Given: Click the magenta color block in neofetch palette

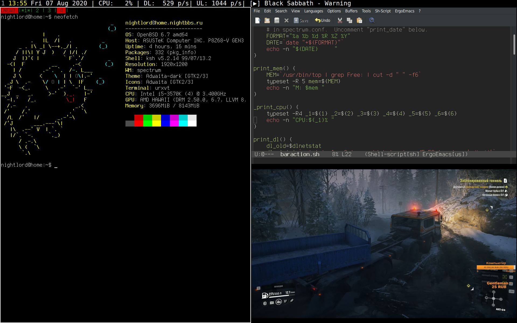Looking at the screenshot, I should [x=174, y=121].
